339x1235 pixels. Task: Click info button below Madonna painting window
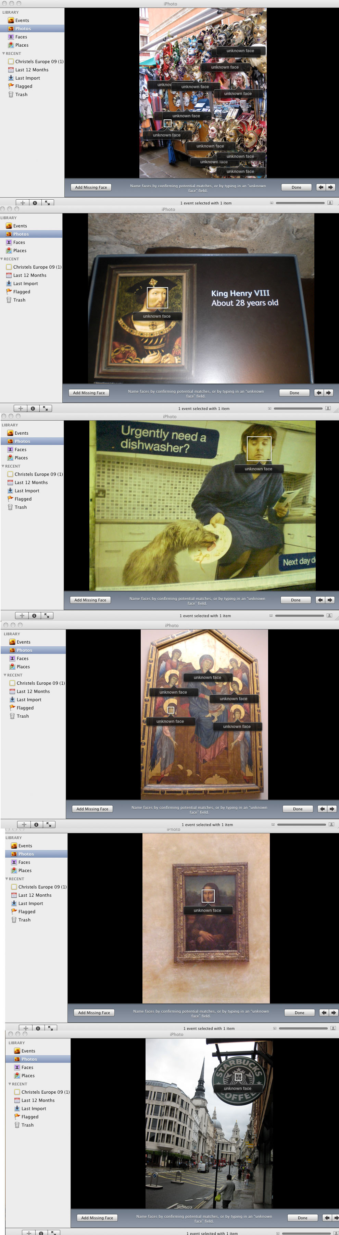36,825
